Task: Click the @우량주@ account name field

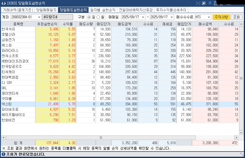Action: 57,17
